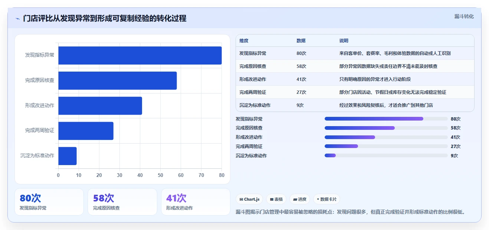The height and width of the screenshot is (230, 489).
Task: Click 发现指标异常 cell in the table
Action: (x=253, y=53)
